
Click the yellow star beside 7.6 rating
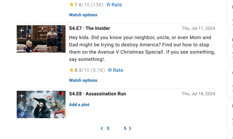72,5
